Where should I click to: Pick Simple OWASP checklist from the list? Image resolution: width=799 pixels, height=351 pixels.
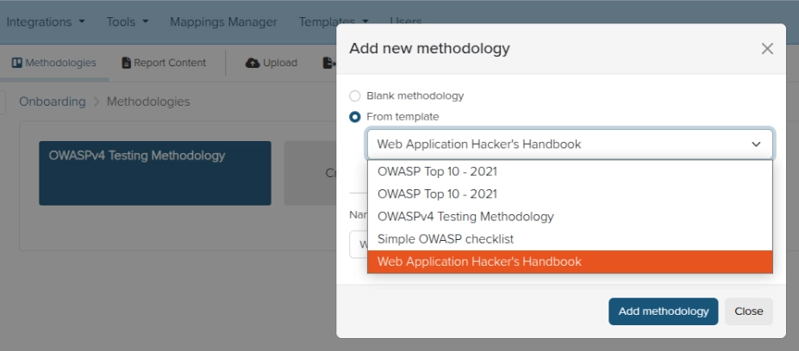(x=570, y=238)
